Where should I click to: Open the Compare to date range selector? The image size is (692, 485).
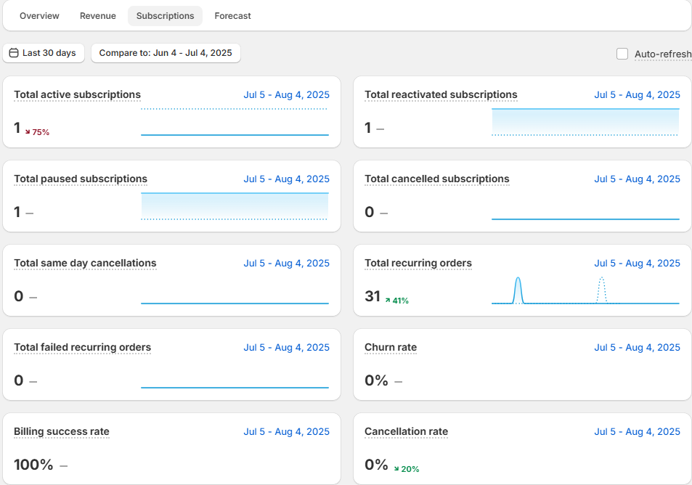pos(166,53)
